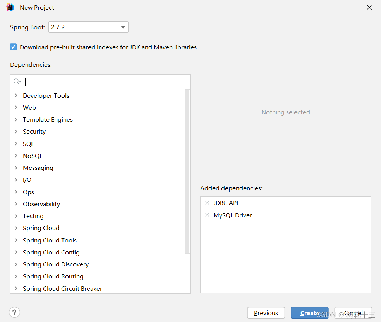Open the help question mark button
The width and height of the screenshot is (381, 322).
[x=15, y=312]
